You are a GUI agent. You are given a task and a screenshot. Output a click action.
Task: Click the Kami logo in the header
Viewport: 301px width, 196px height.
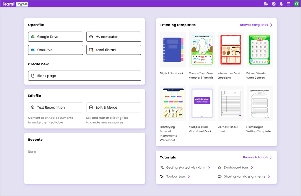tap(9, 4)
